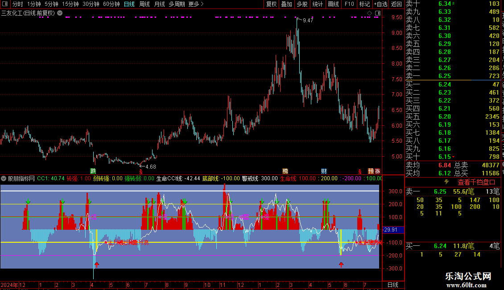Open F10 company info
504x290 pixels.
point(349,4)
